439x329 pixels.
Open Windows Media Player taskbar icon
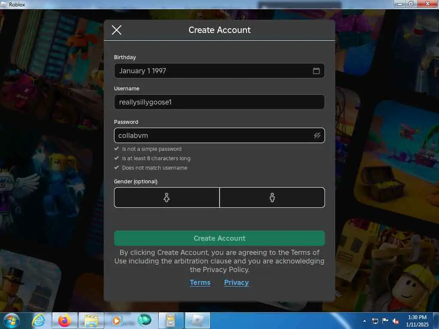click(117, 320)
